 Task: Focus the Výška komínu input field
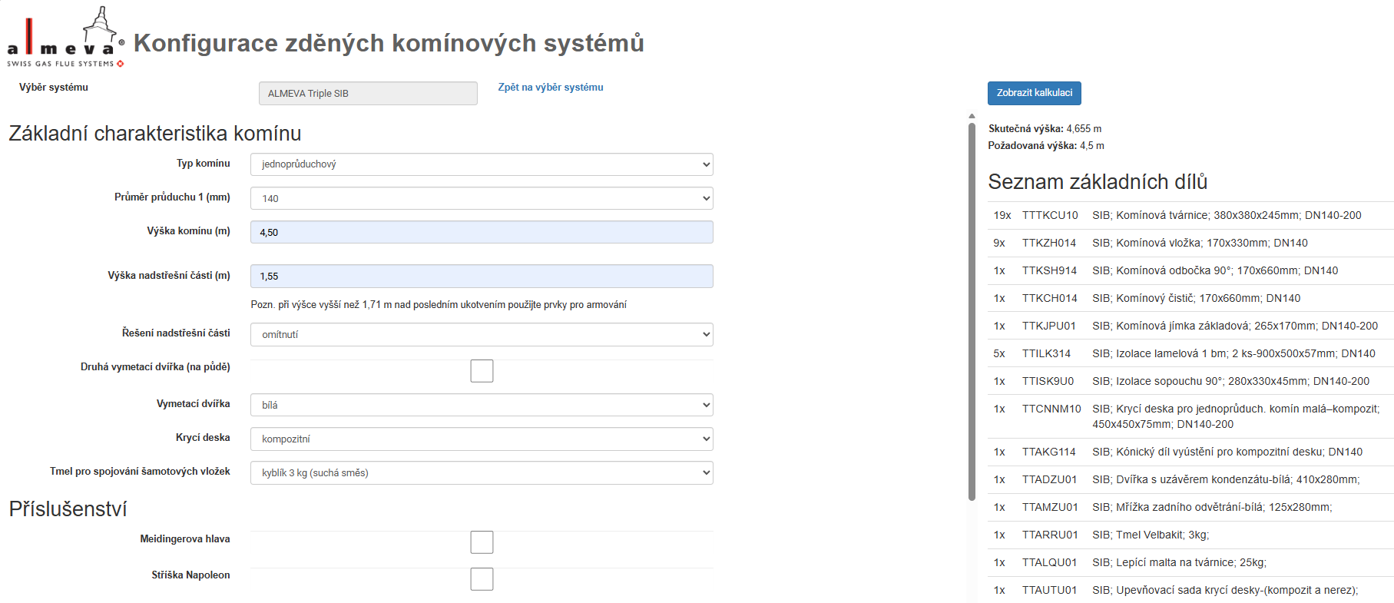tap(482, 232)
